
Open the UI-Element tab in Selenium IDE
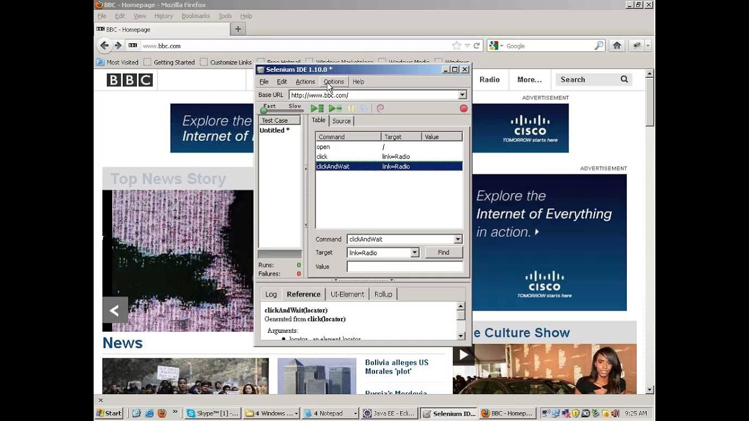(347, 294)
